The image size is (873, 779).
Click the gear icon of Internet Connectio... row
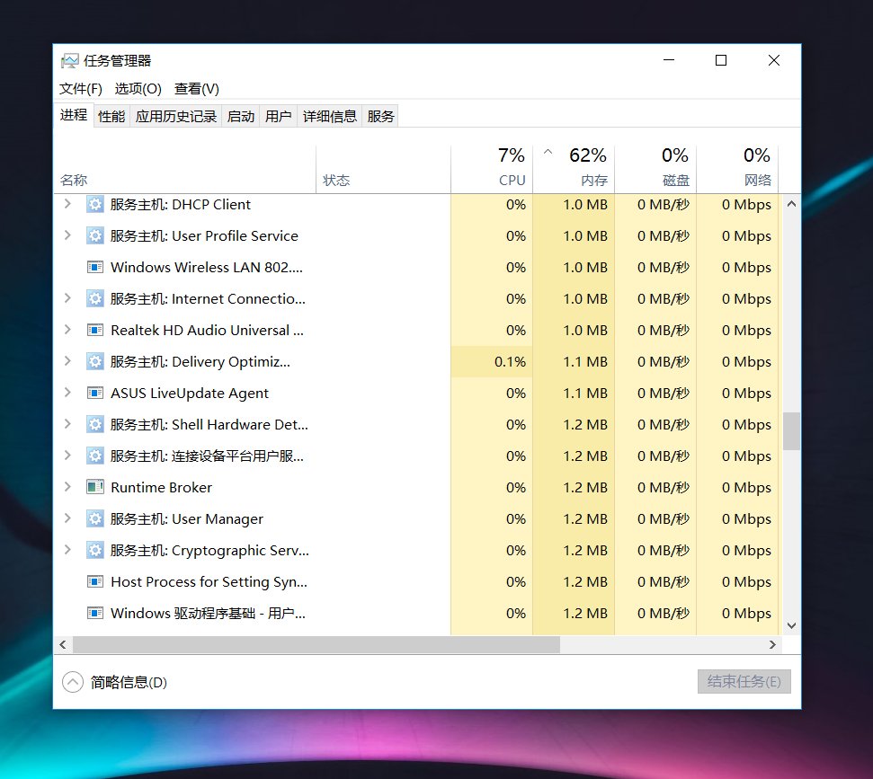click(95, 299)
